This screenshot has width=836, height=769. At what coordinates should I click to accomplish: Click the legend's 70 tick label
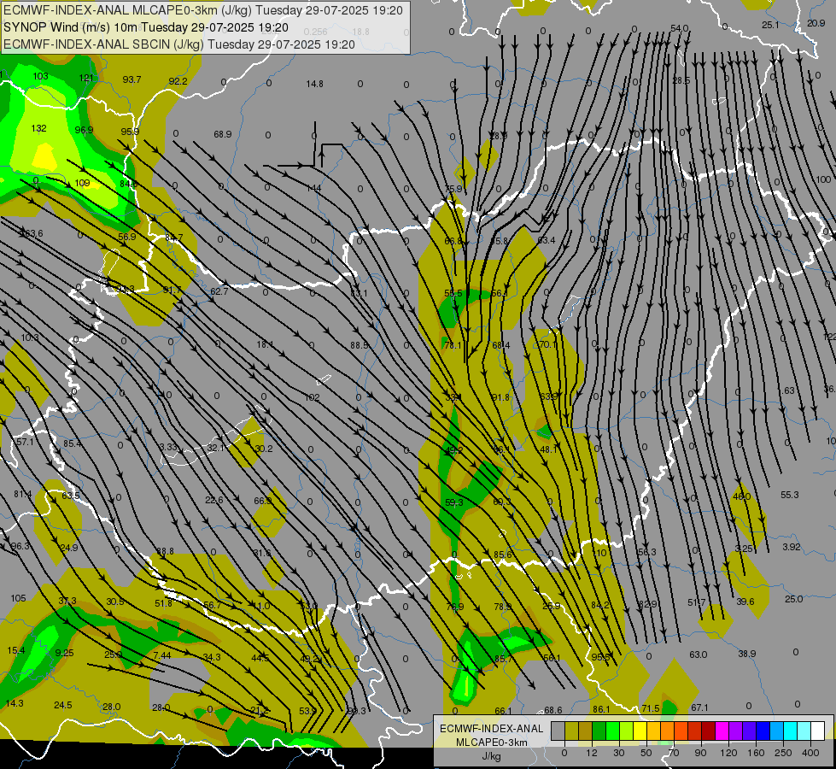point(674,753)
